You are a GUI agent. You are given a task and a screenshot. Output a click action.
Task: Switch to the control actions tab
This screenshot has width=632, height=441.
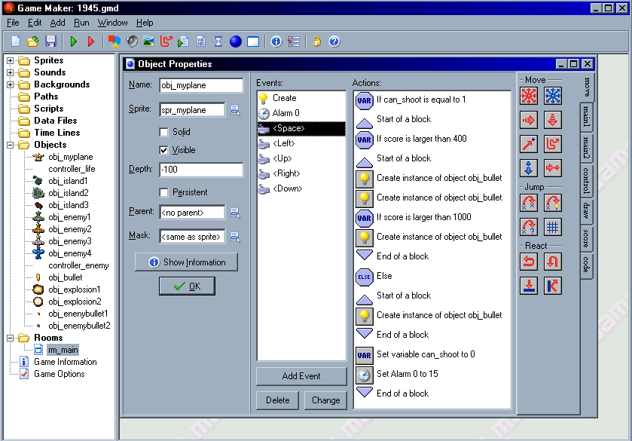pos(587,180)
